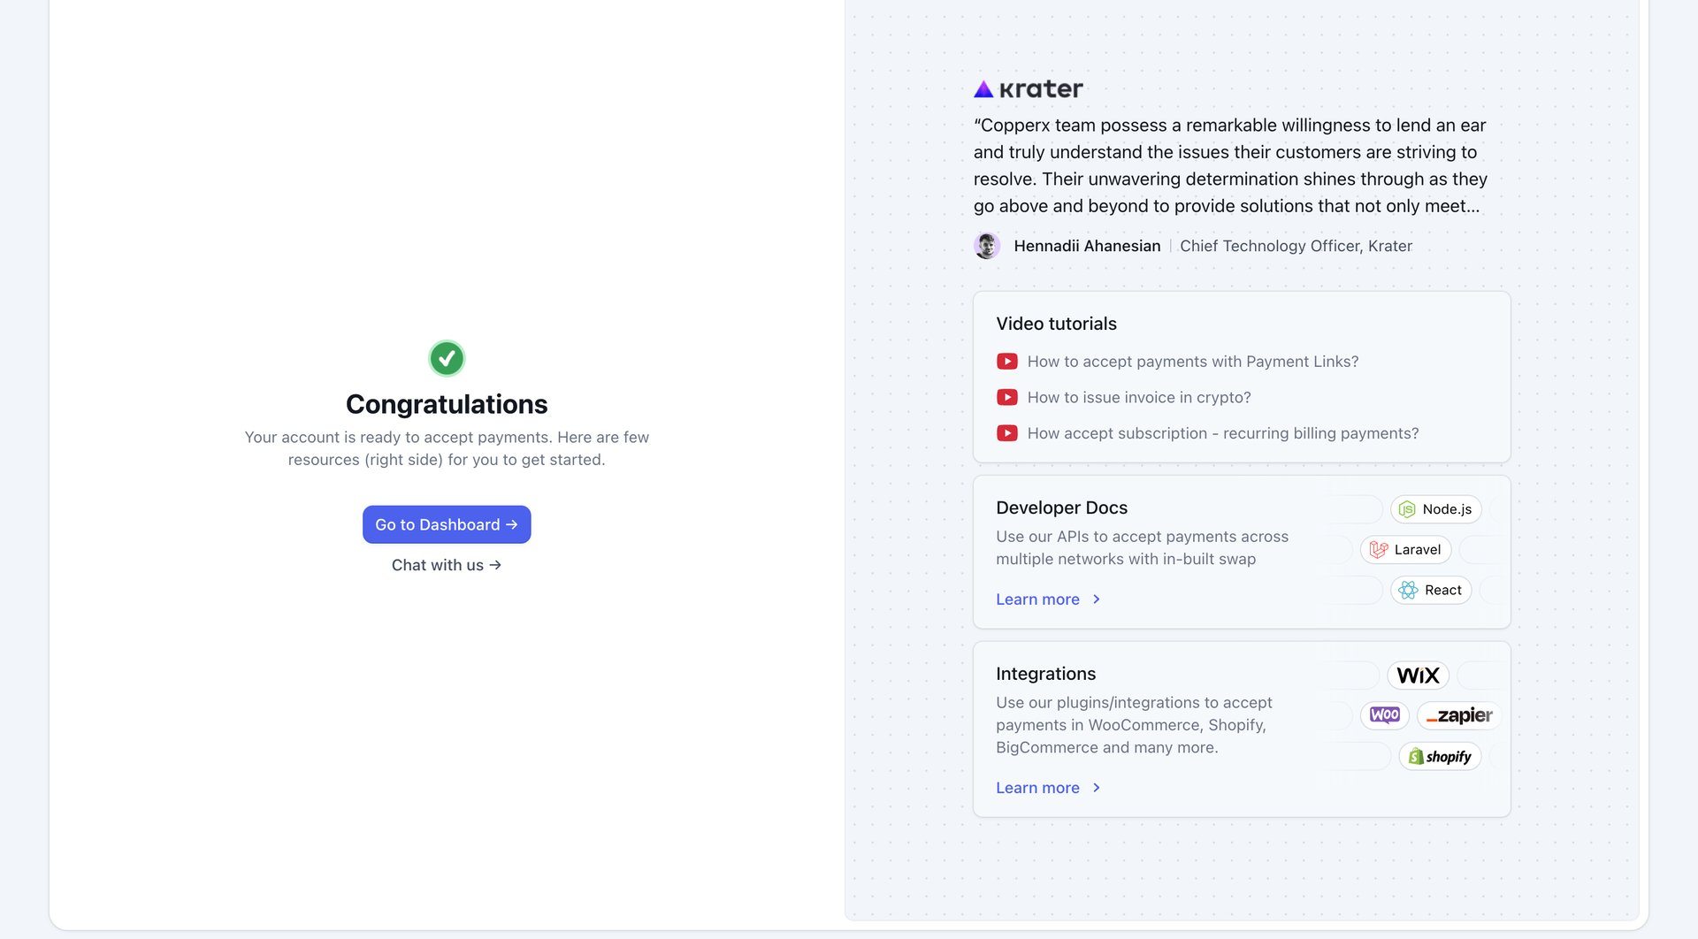1698x939 pixels.
Task: Select the Laravel framework icon
Action: 1377,549
